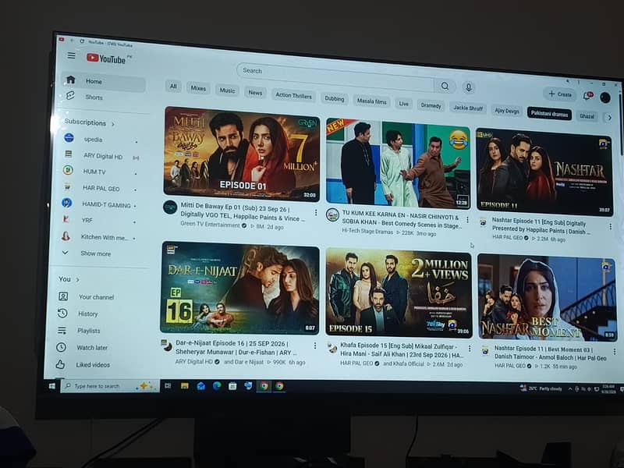Select the Music filter chip

tap(227, 90)
